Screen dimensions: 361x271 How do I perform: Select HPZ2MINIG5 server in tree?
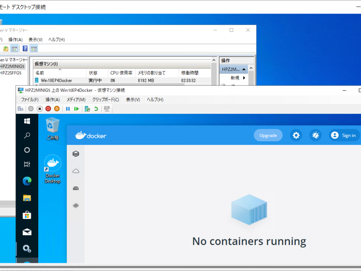click(x=12, y=67)
